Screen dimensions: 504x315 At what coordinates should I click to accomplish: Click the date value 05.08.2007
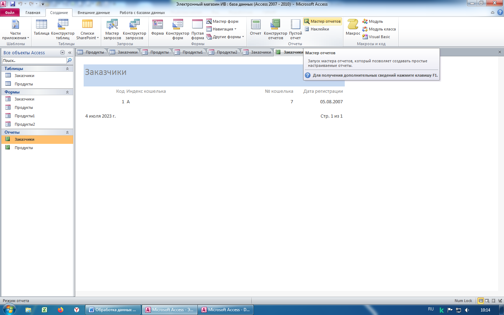tap(331, 102)
